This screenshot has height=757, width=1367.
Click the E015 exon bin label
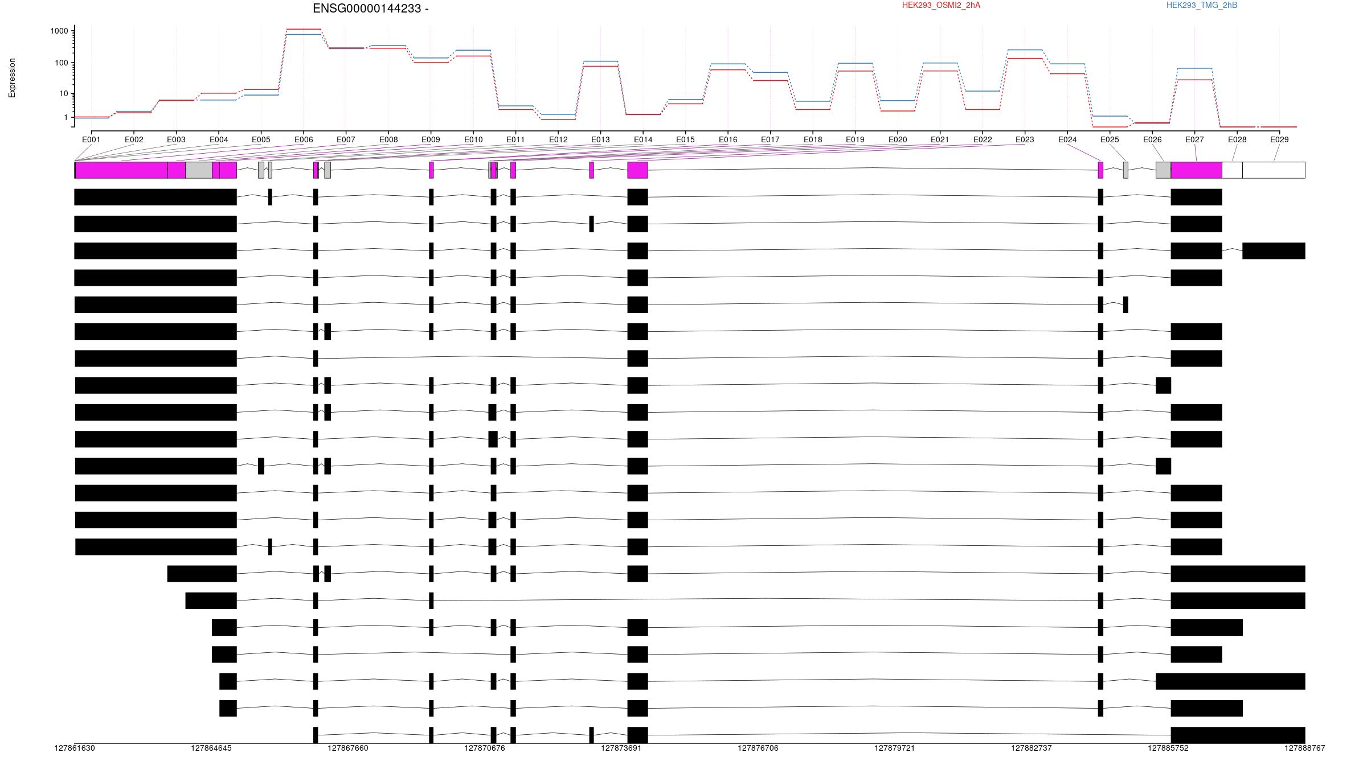(685, 139)
